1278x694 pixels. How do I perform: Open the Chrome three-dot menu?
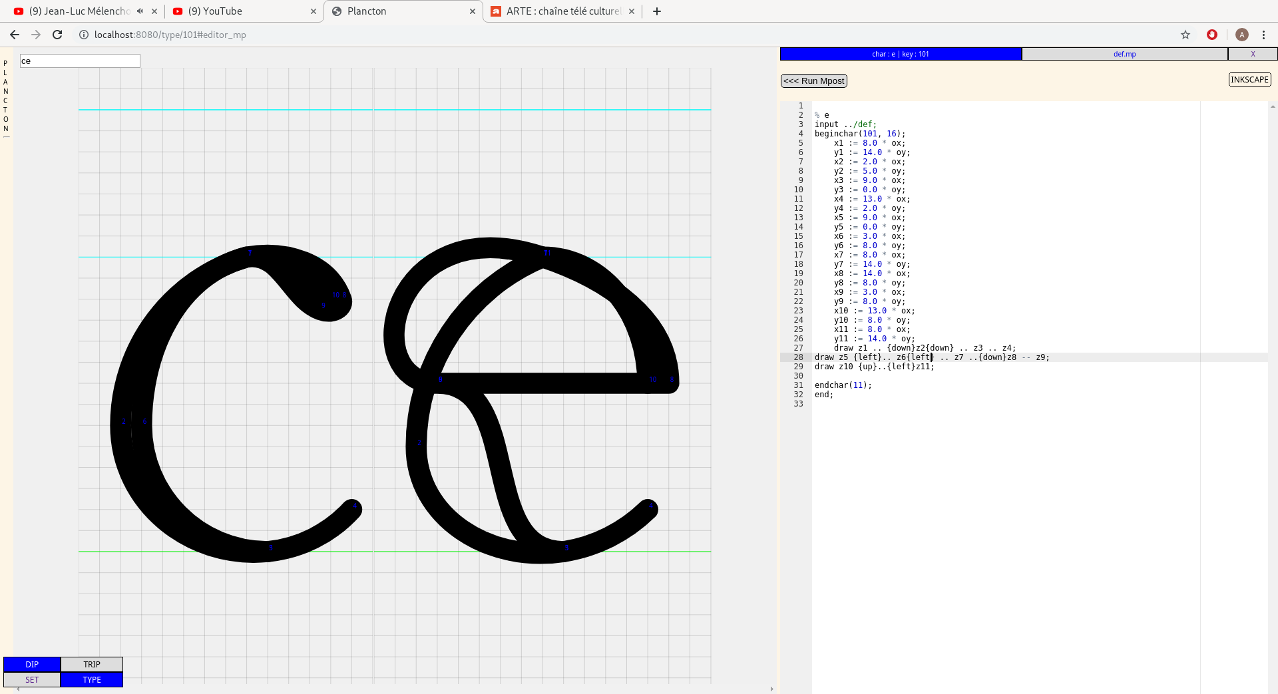tap(1263, 35)
